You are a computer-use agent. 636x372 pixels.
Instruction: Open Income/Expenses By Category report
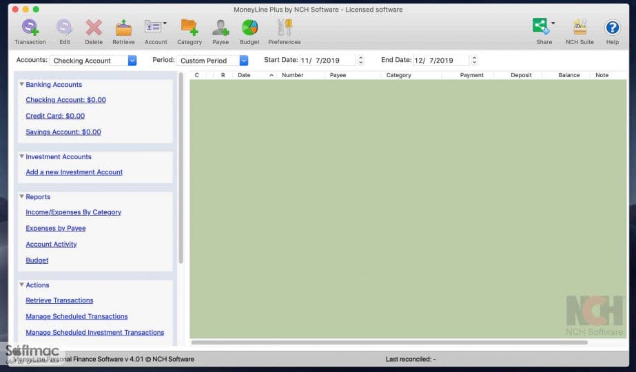point(74,212)
